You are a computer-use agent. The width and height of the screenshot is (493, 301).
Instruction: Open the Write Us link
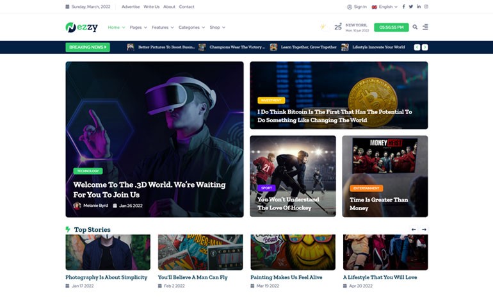tap(152, 6)
